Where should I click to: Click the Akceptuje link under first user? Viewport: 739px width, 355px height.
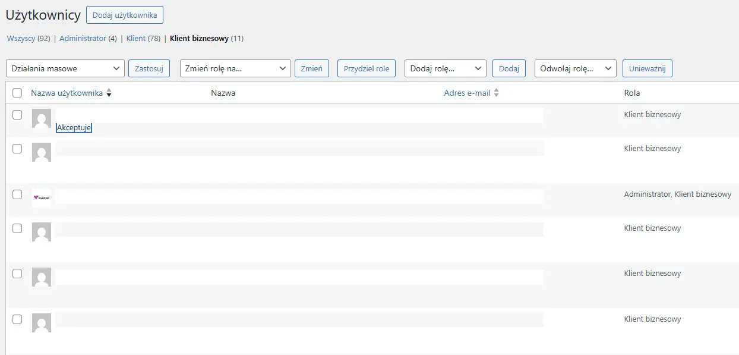pyautogui.click(x=74, y=128)
